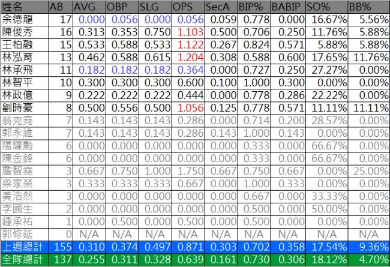Viewport: 390px width, 267px height.
Task: Select player name 郭修延
Action: coord(17,234)
